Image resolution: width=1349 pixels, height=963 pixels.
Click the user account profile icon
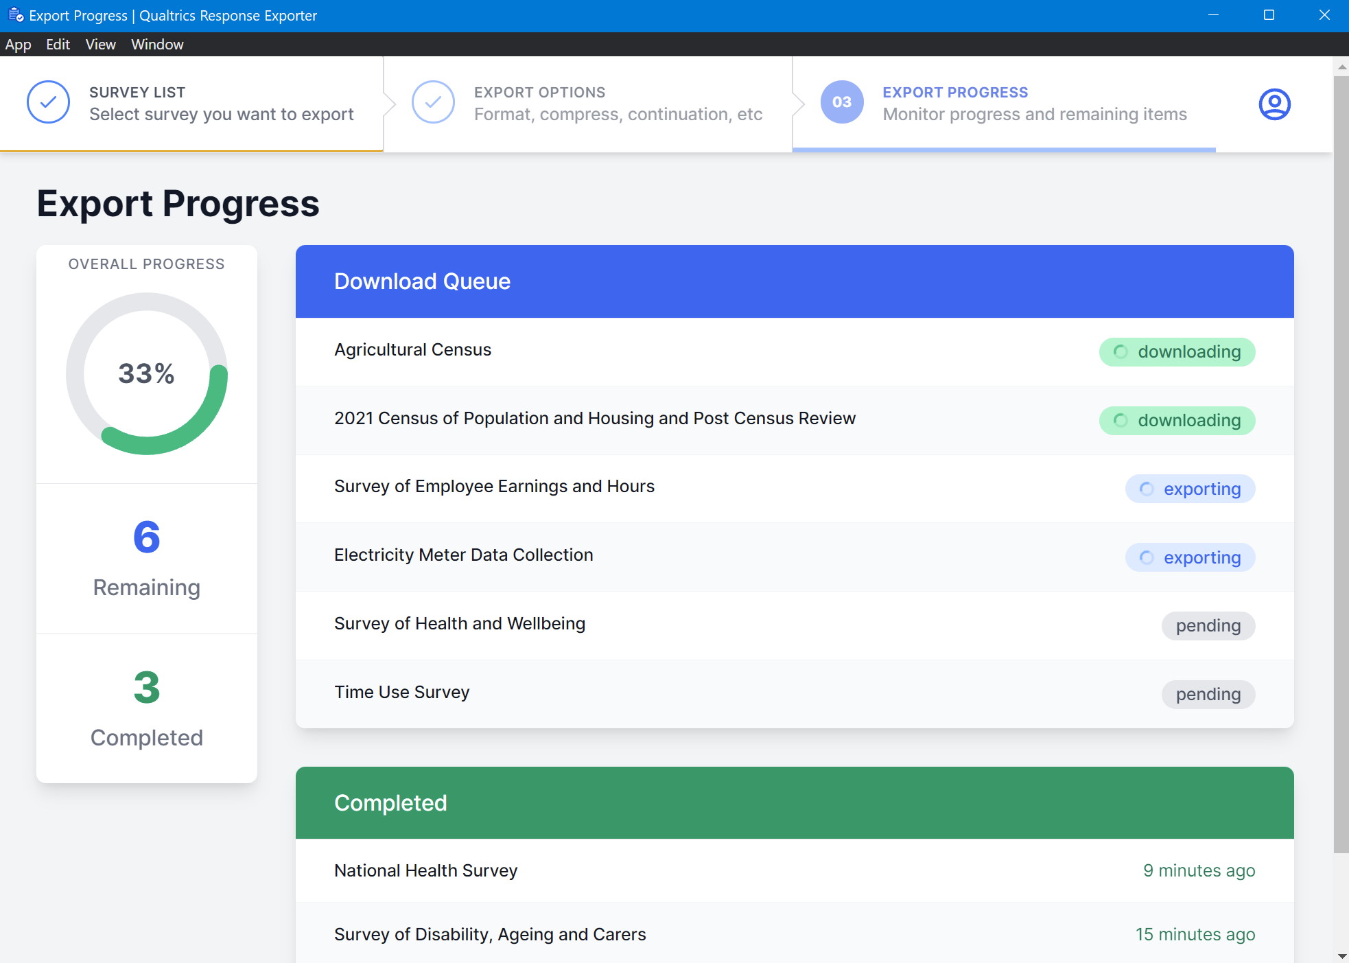(1274, 104)
